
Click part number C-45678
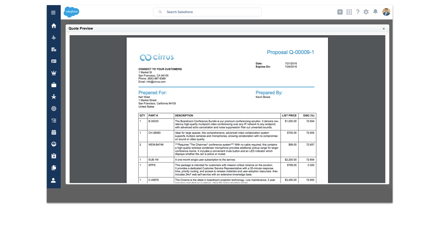154,180
